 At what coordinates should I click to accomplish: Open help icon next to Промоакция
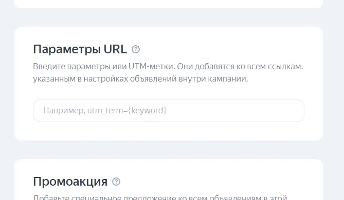coord(116,182)
